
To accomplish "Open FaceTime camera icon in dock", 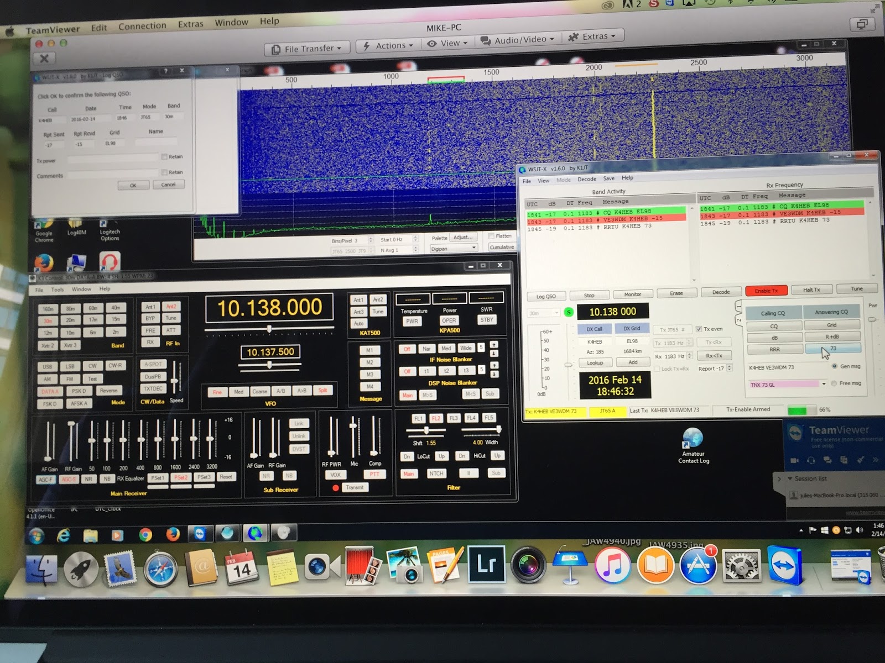I will [322, 566].
